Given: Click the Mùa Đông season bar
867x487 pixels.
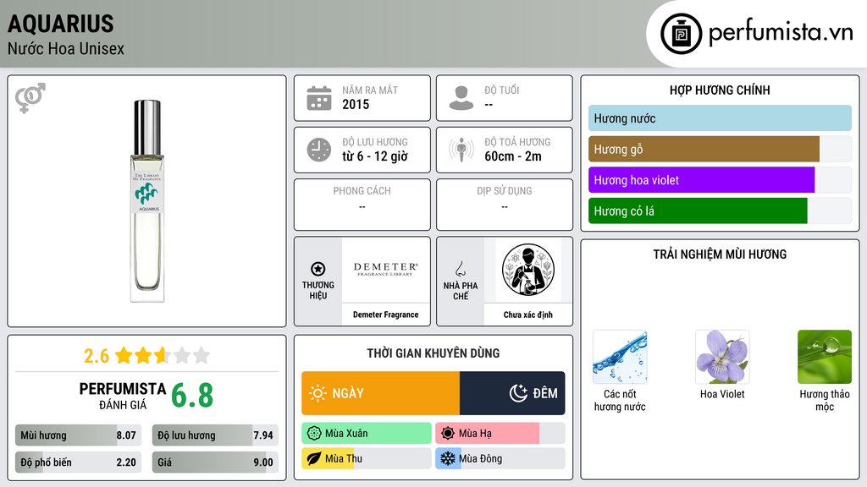Looking at the screenshot, I should [500, 458].
